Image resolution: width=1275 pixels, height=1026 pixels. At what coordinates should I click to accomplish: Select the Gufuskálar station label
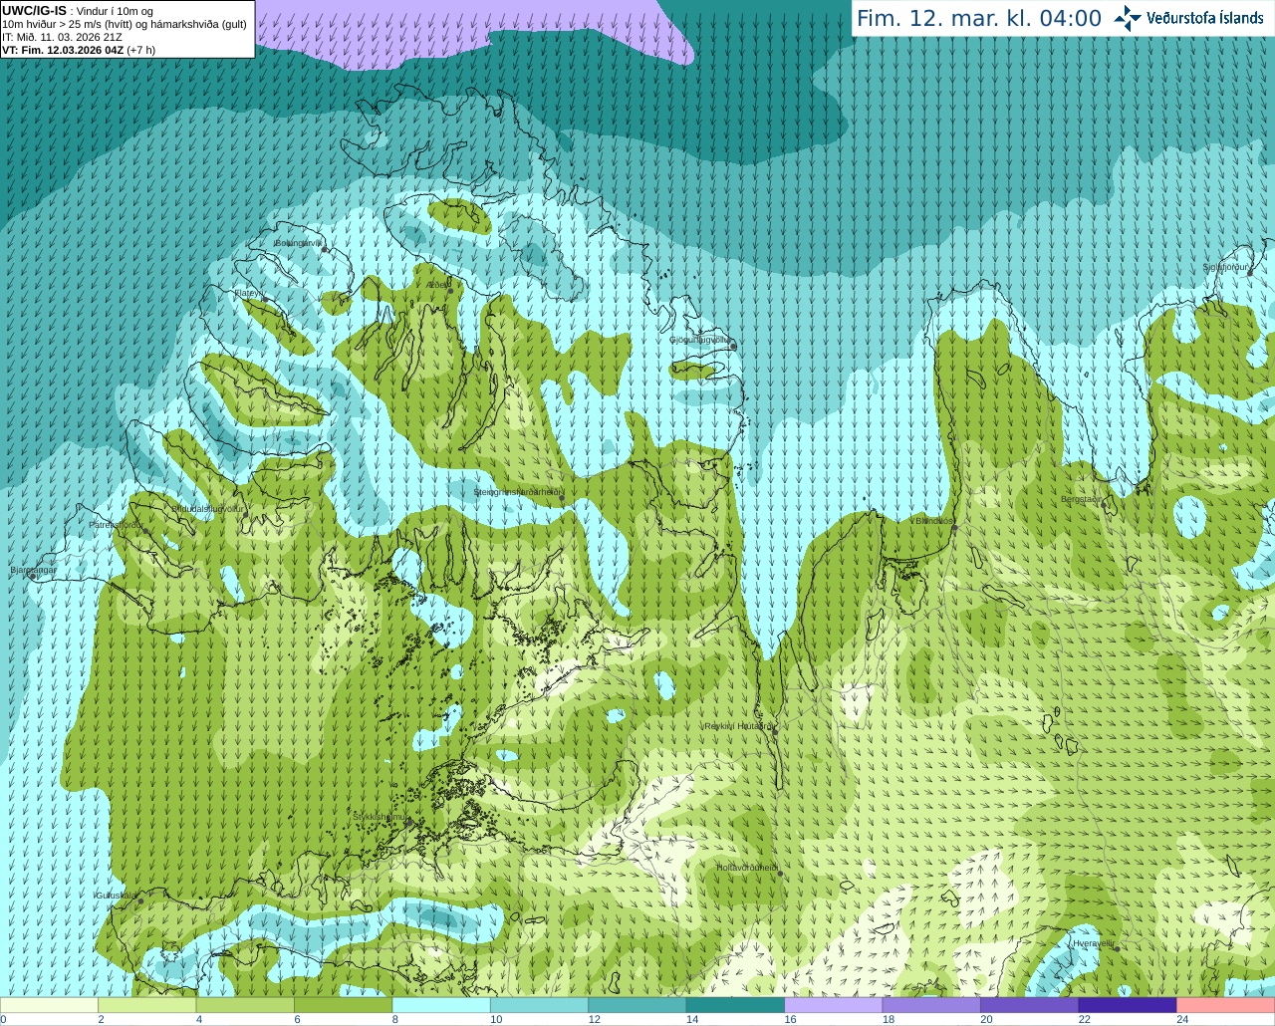(116, 896)
